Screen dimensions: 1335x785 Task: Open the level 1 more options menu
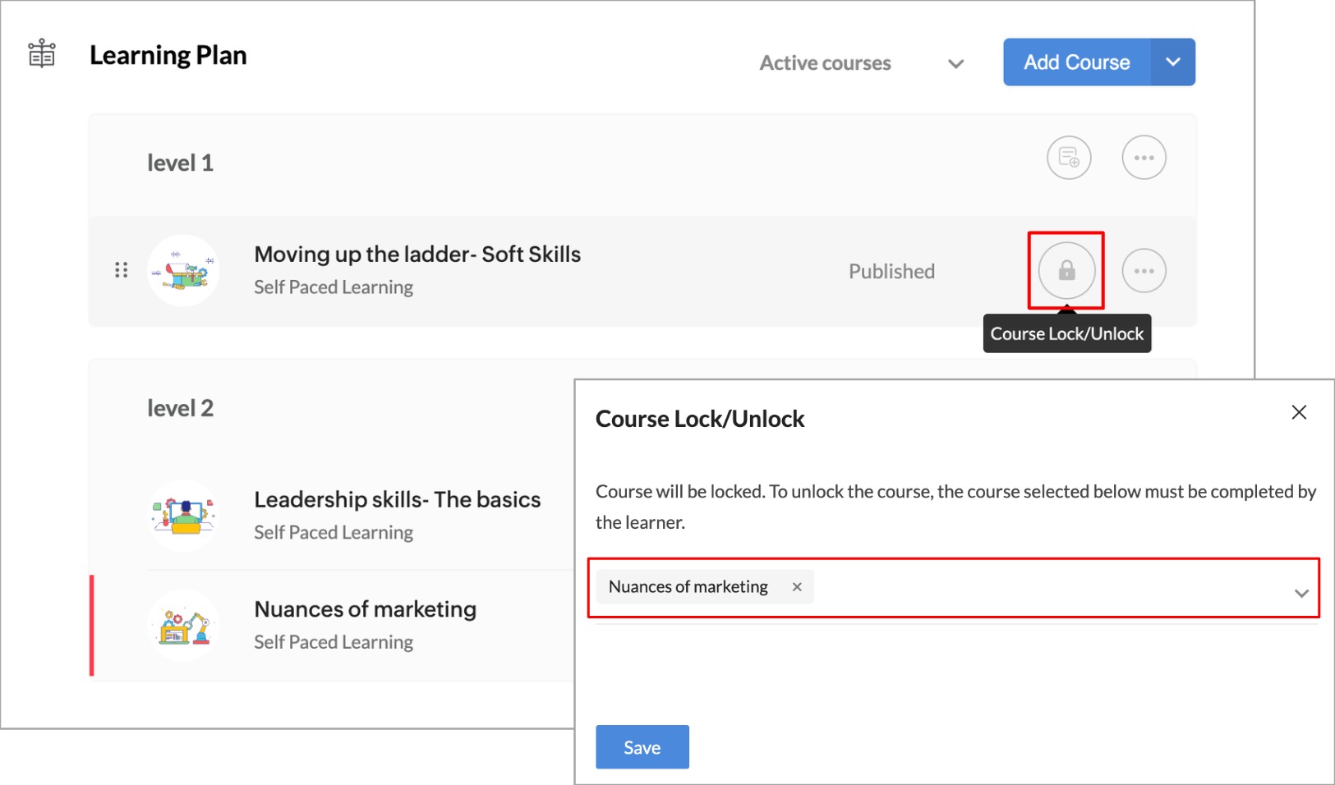(1144, 158)
